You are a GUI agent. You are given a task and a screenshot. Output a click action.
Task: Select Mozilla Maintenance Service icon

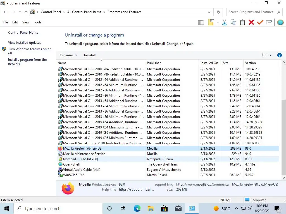click(60, 154)
